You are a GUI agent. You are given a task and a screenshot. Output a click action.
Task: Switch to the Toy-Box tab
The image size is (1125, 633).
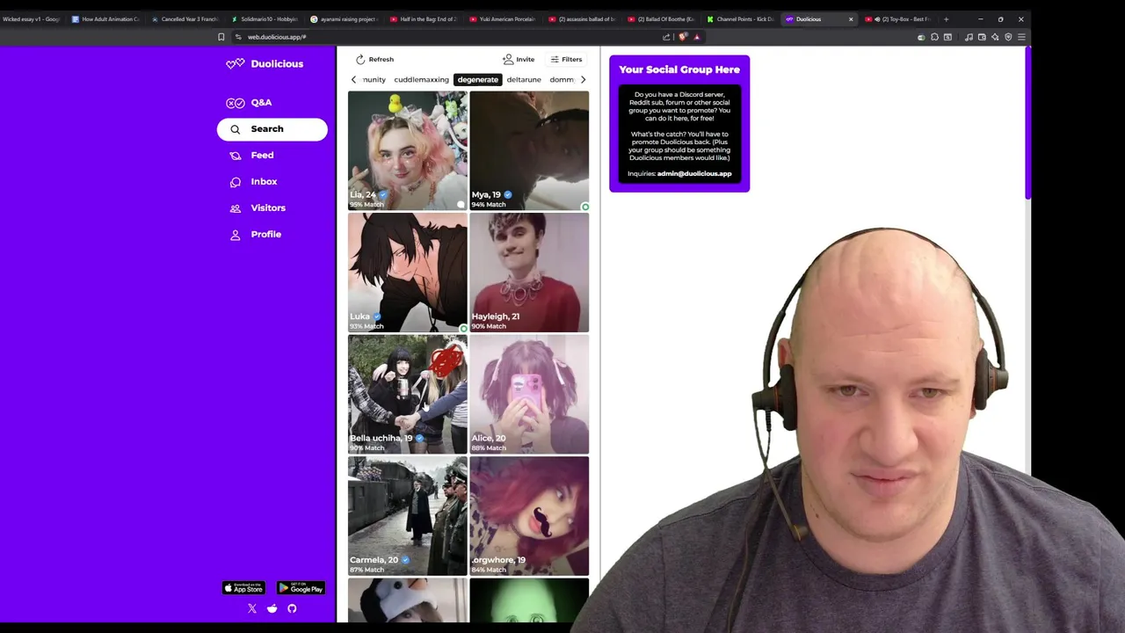(x=898, y=18)
